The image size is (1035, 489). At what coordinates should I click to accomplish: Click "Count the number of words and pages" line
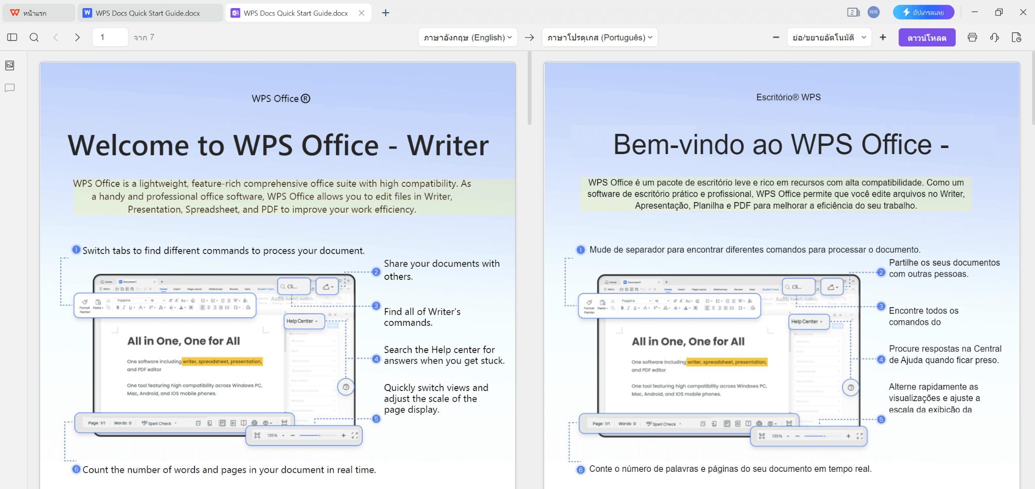pos(229,470)
